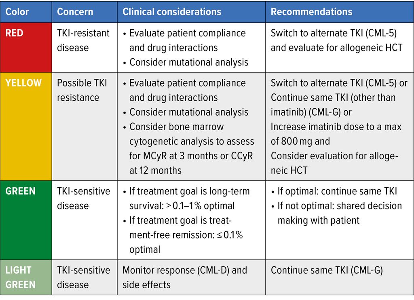Image resolution: width=414 pixels, height=300 pixels.
Task: Click the treatment-free remission bullet text
Action: click(186, 235)
